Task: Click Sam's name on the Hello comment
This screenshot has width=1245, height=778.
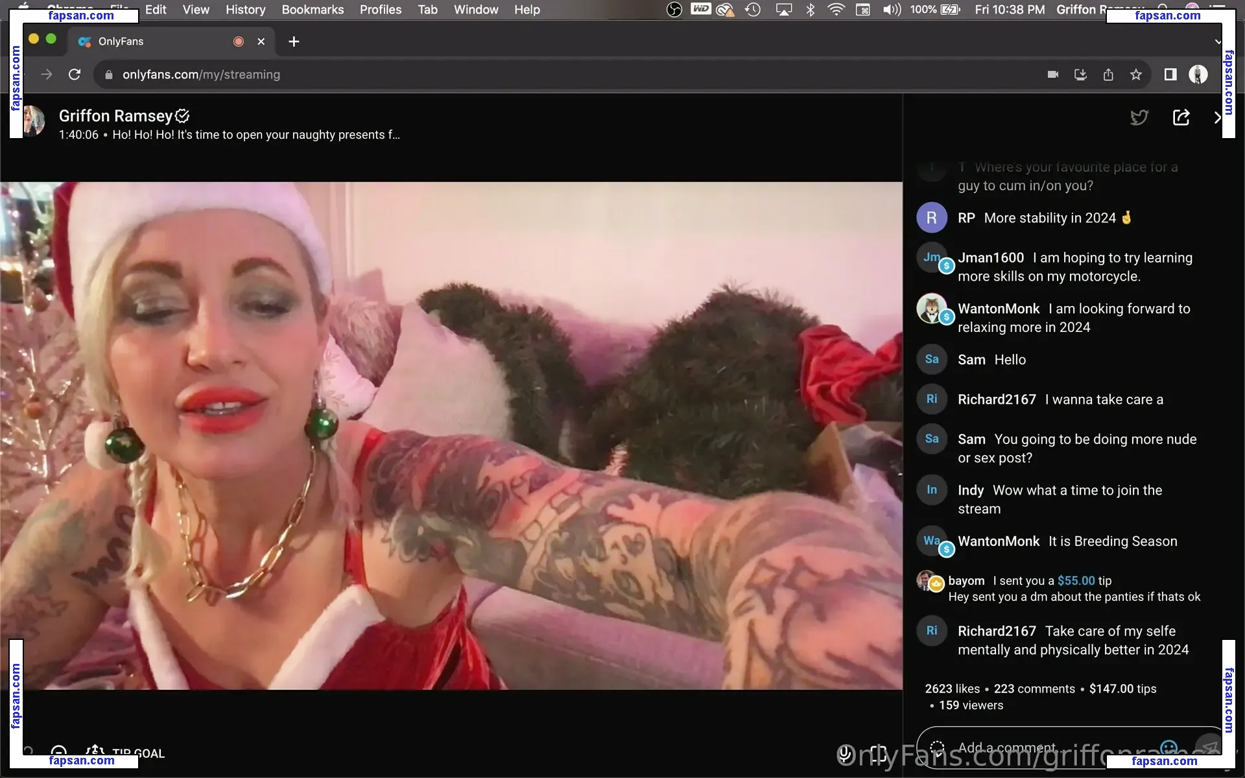Action: (x=971, y=360)
